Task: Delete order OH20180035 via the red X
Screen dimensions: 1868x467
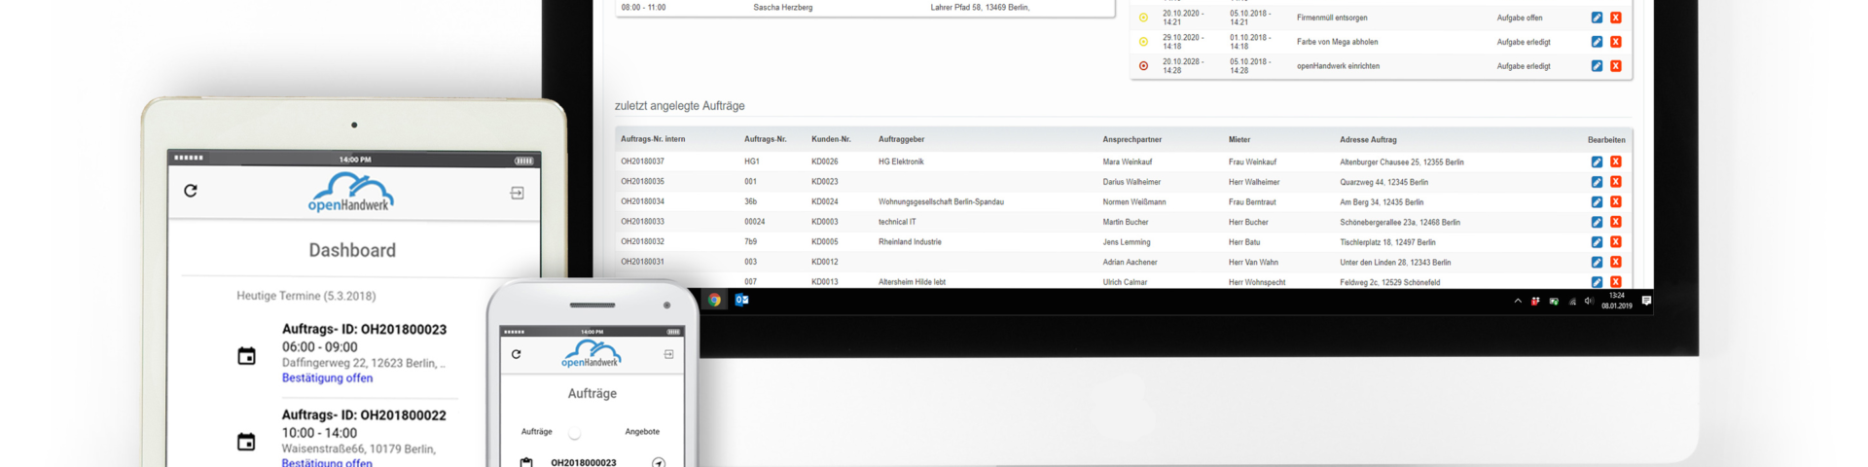Action: click(x=1615, y=182)
